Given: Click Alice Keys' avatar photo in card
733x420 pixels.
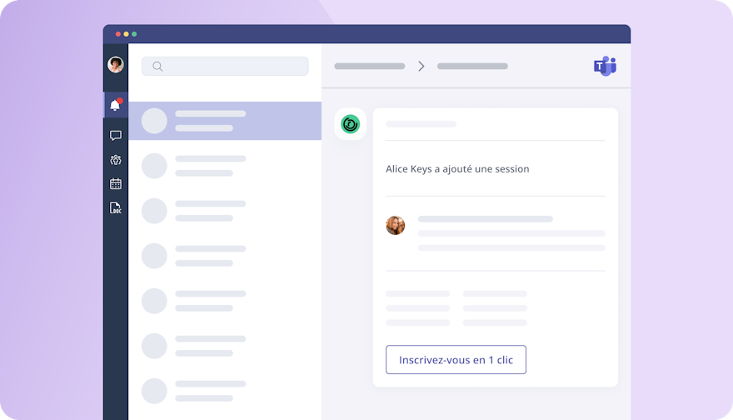Looking at the screenshot, I should pos(395,226).
